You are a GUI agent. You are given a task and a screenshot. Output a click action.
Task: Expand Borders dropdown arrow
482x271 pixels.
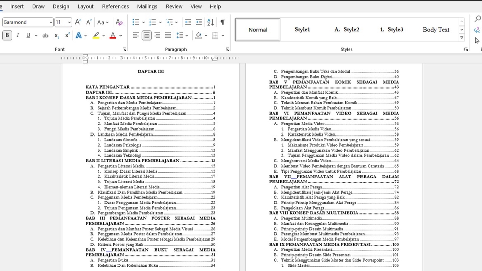(223, 35)
